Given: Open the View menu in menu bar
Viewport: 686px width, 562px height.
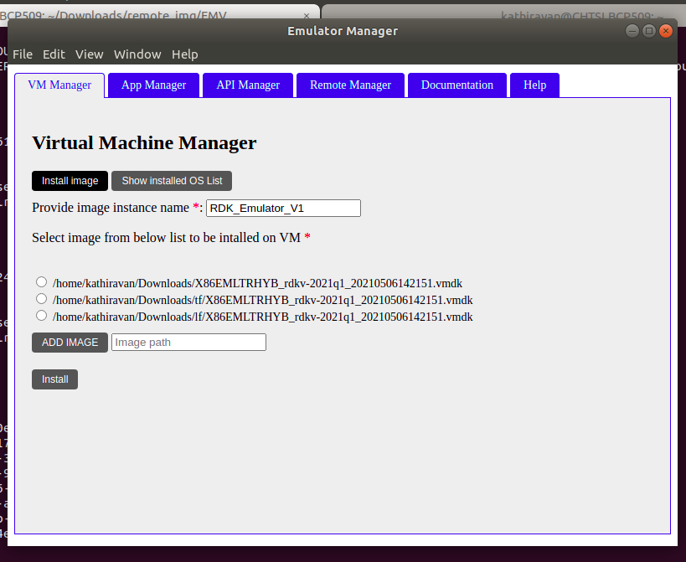Looking at the screenshot, I should point(90,54).
